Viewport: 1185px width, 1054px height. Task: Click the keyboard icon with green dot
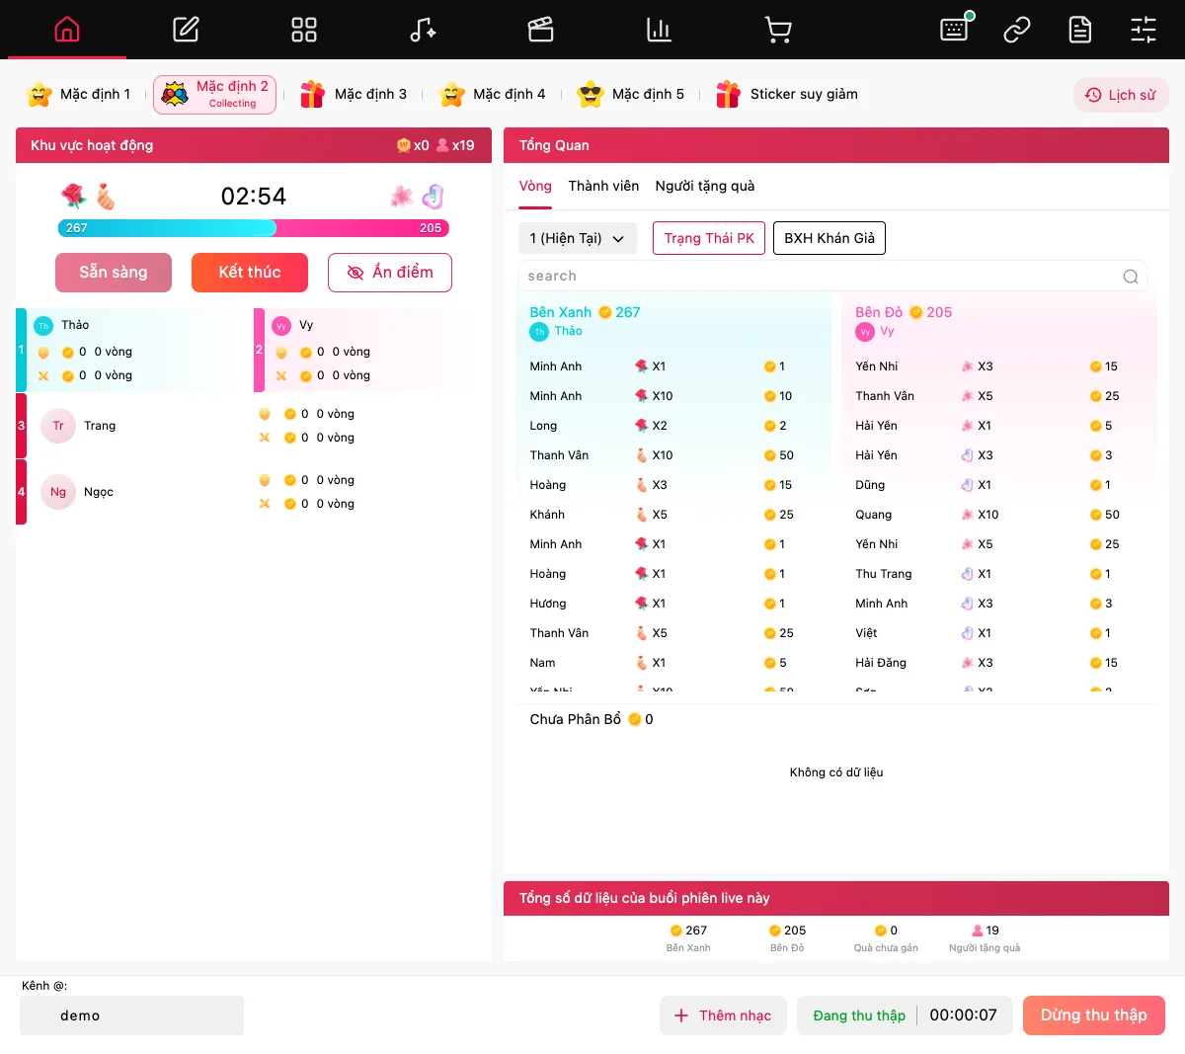pos(955,29)
